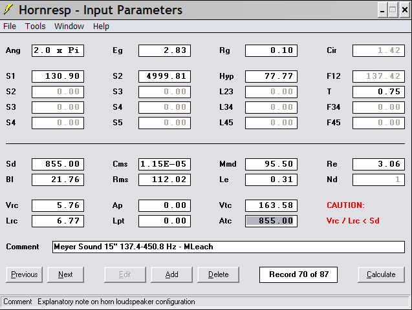Select the Bl field with 21.76
412x310 pixels.
(58, 180)
